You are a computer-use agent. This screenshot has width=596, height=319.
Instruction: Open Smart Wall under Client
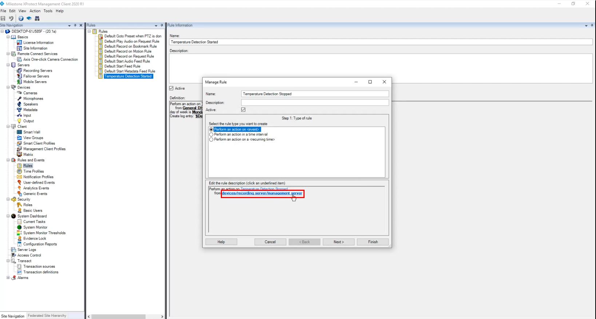32,132
